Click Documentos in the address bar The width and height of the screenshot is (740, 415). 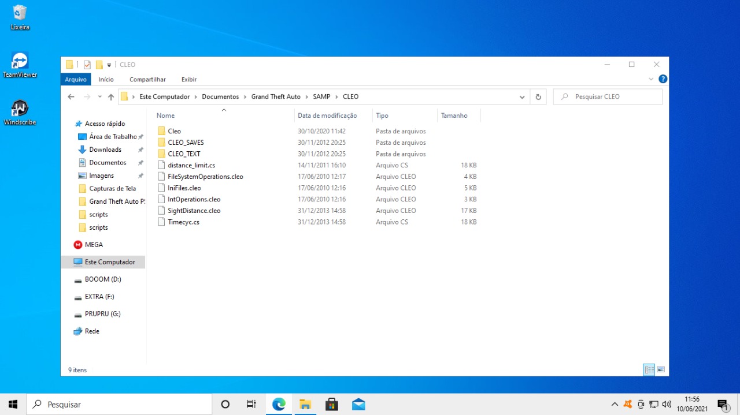pyautogui.click(x=220, y=97)
